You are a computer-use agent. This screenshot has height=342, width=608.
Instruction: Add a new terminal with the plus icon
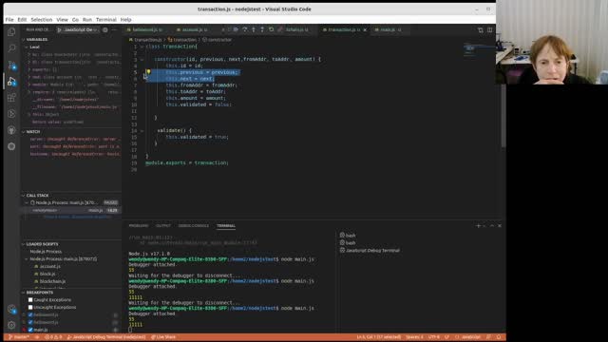[478, 226]
